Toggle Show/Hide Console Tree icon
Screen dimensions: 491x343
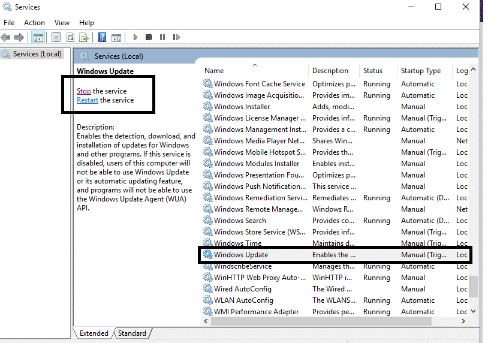point(38,38)
